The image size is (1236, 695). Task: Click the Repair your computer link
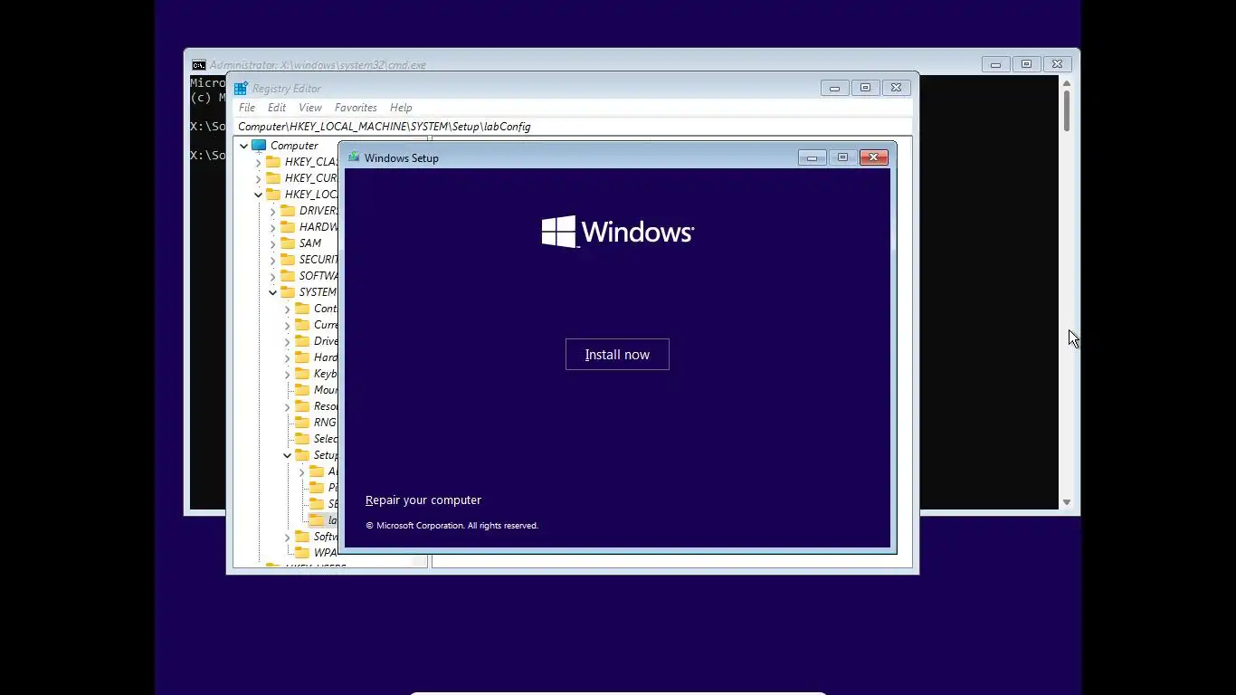tap(423, 500)
